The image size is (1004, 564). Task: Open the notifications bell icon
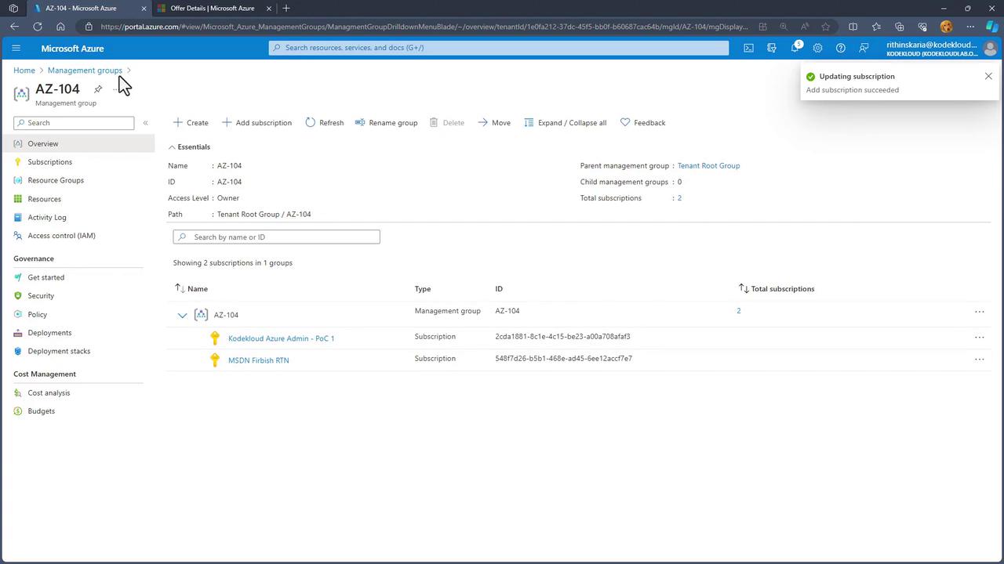click(x=795, y=48)
